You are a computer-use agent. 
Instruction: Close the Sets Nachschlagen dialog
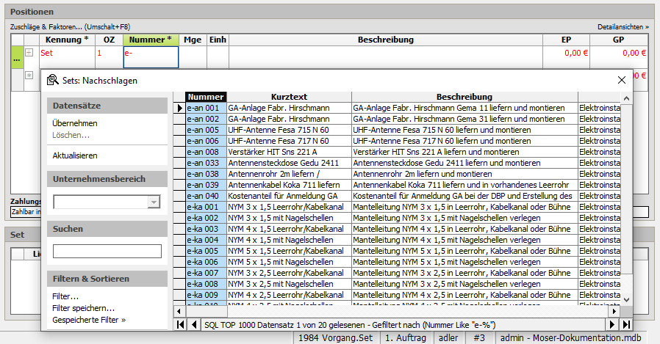[x=621, y=80]
